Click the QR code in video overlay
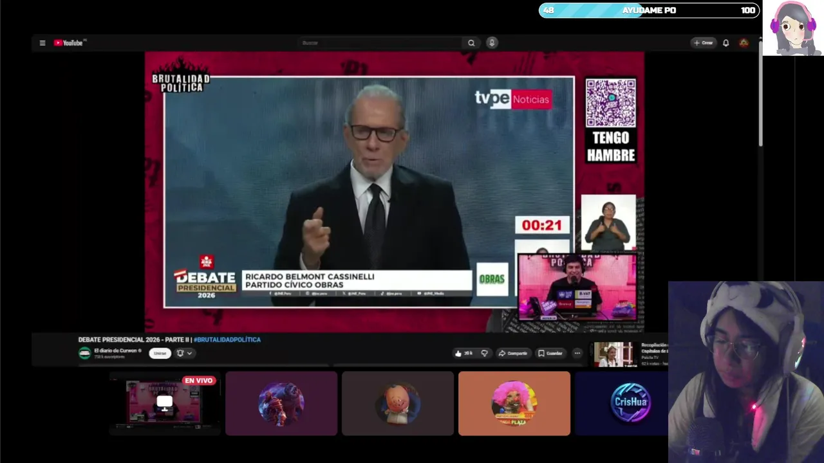The width and height of the screenshot is (824, 463). 611,103
